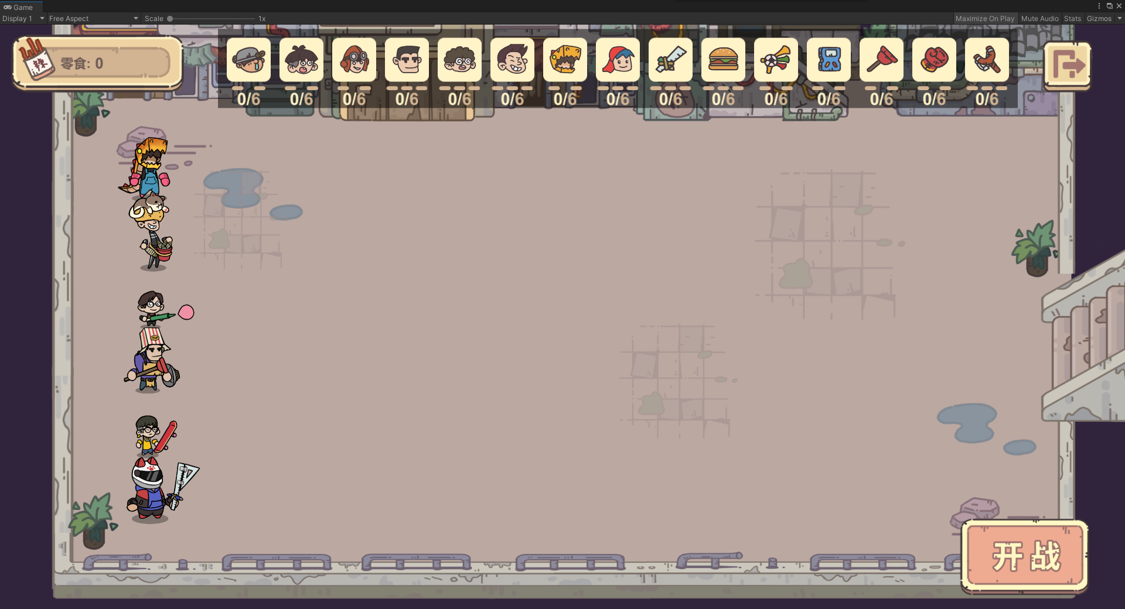This screenshot has height=609, width=1125.
Task: Expand the Gizmos dropdown arrow
Action: coord(1119,19)
